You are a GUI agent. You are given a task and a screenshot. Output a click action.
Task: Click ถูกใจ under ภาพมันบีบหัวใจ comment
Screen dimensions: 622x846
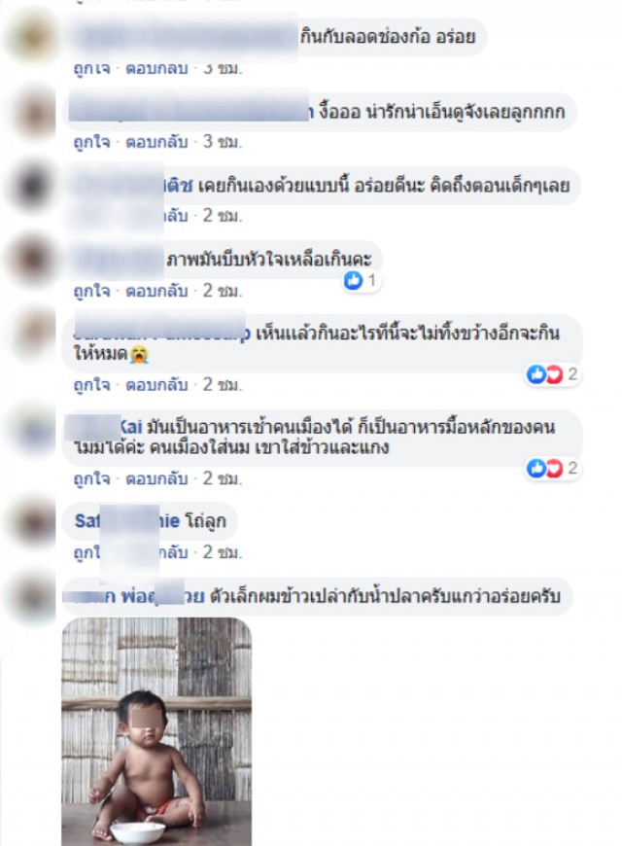coord(91,292)
